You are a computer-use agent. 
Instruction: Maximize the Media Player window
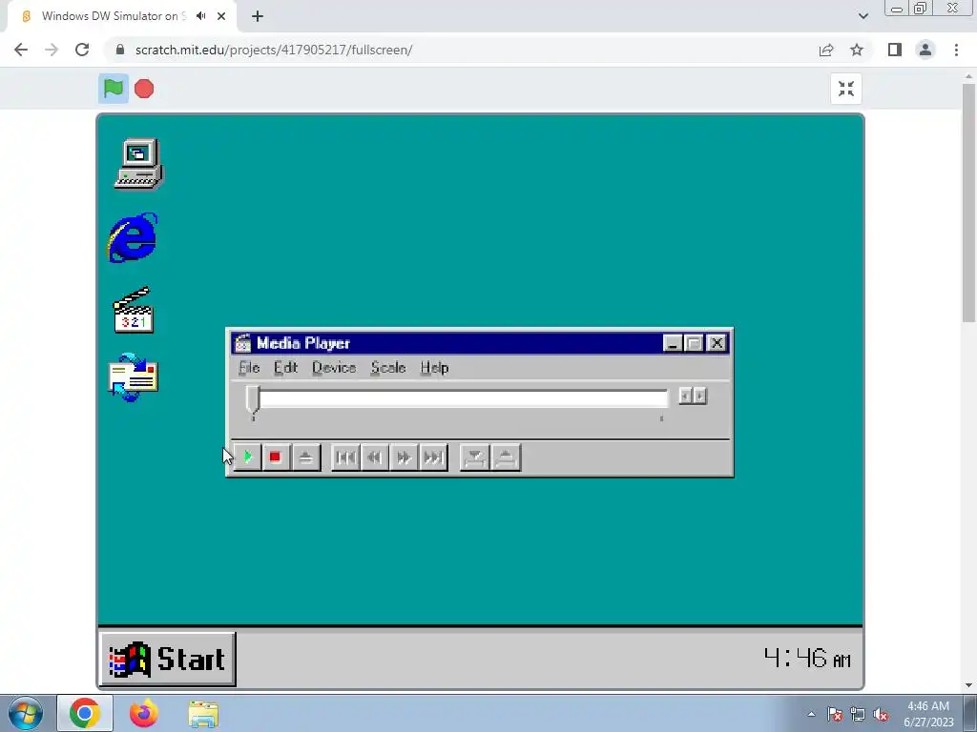[x=694, y=343]
